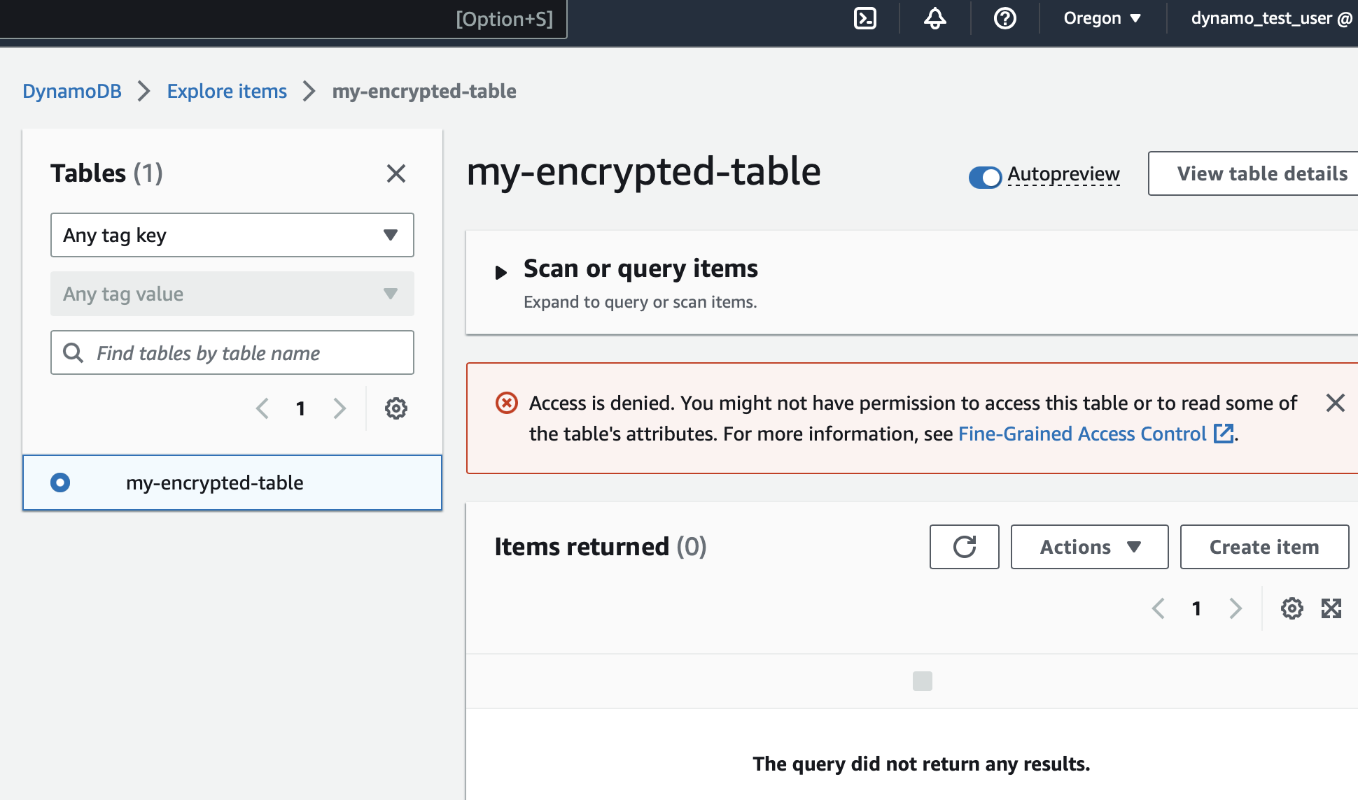
Task: Dismiss the Access is denied alert
Action: (1335, 403)
